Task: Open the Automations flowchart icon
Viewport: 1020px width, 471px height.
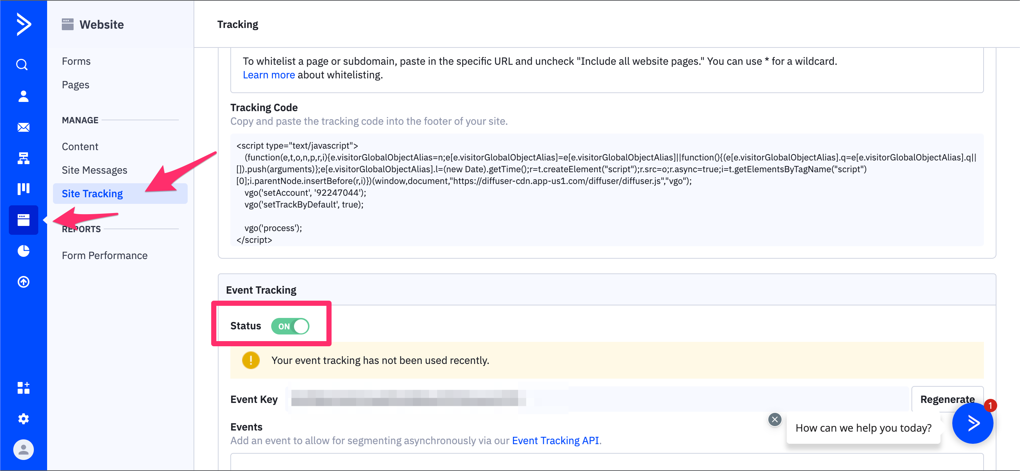Action: coord(23,158)
